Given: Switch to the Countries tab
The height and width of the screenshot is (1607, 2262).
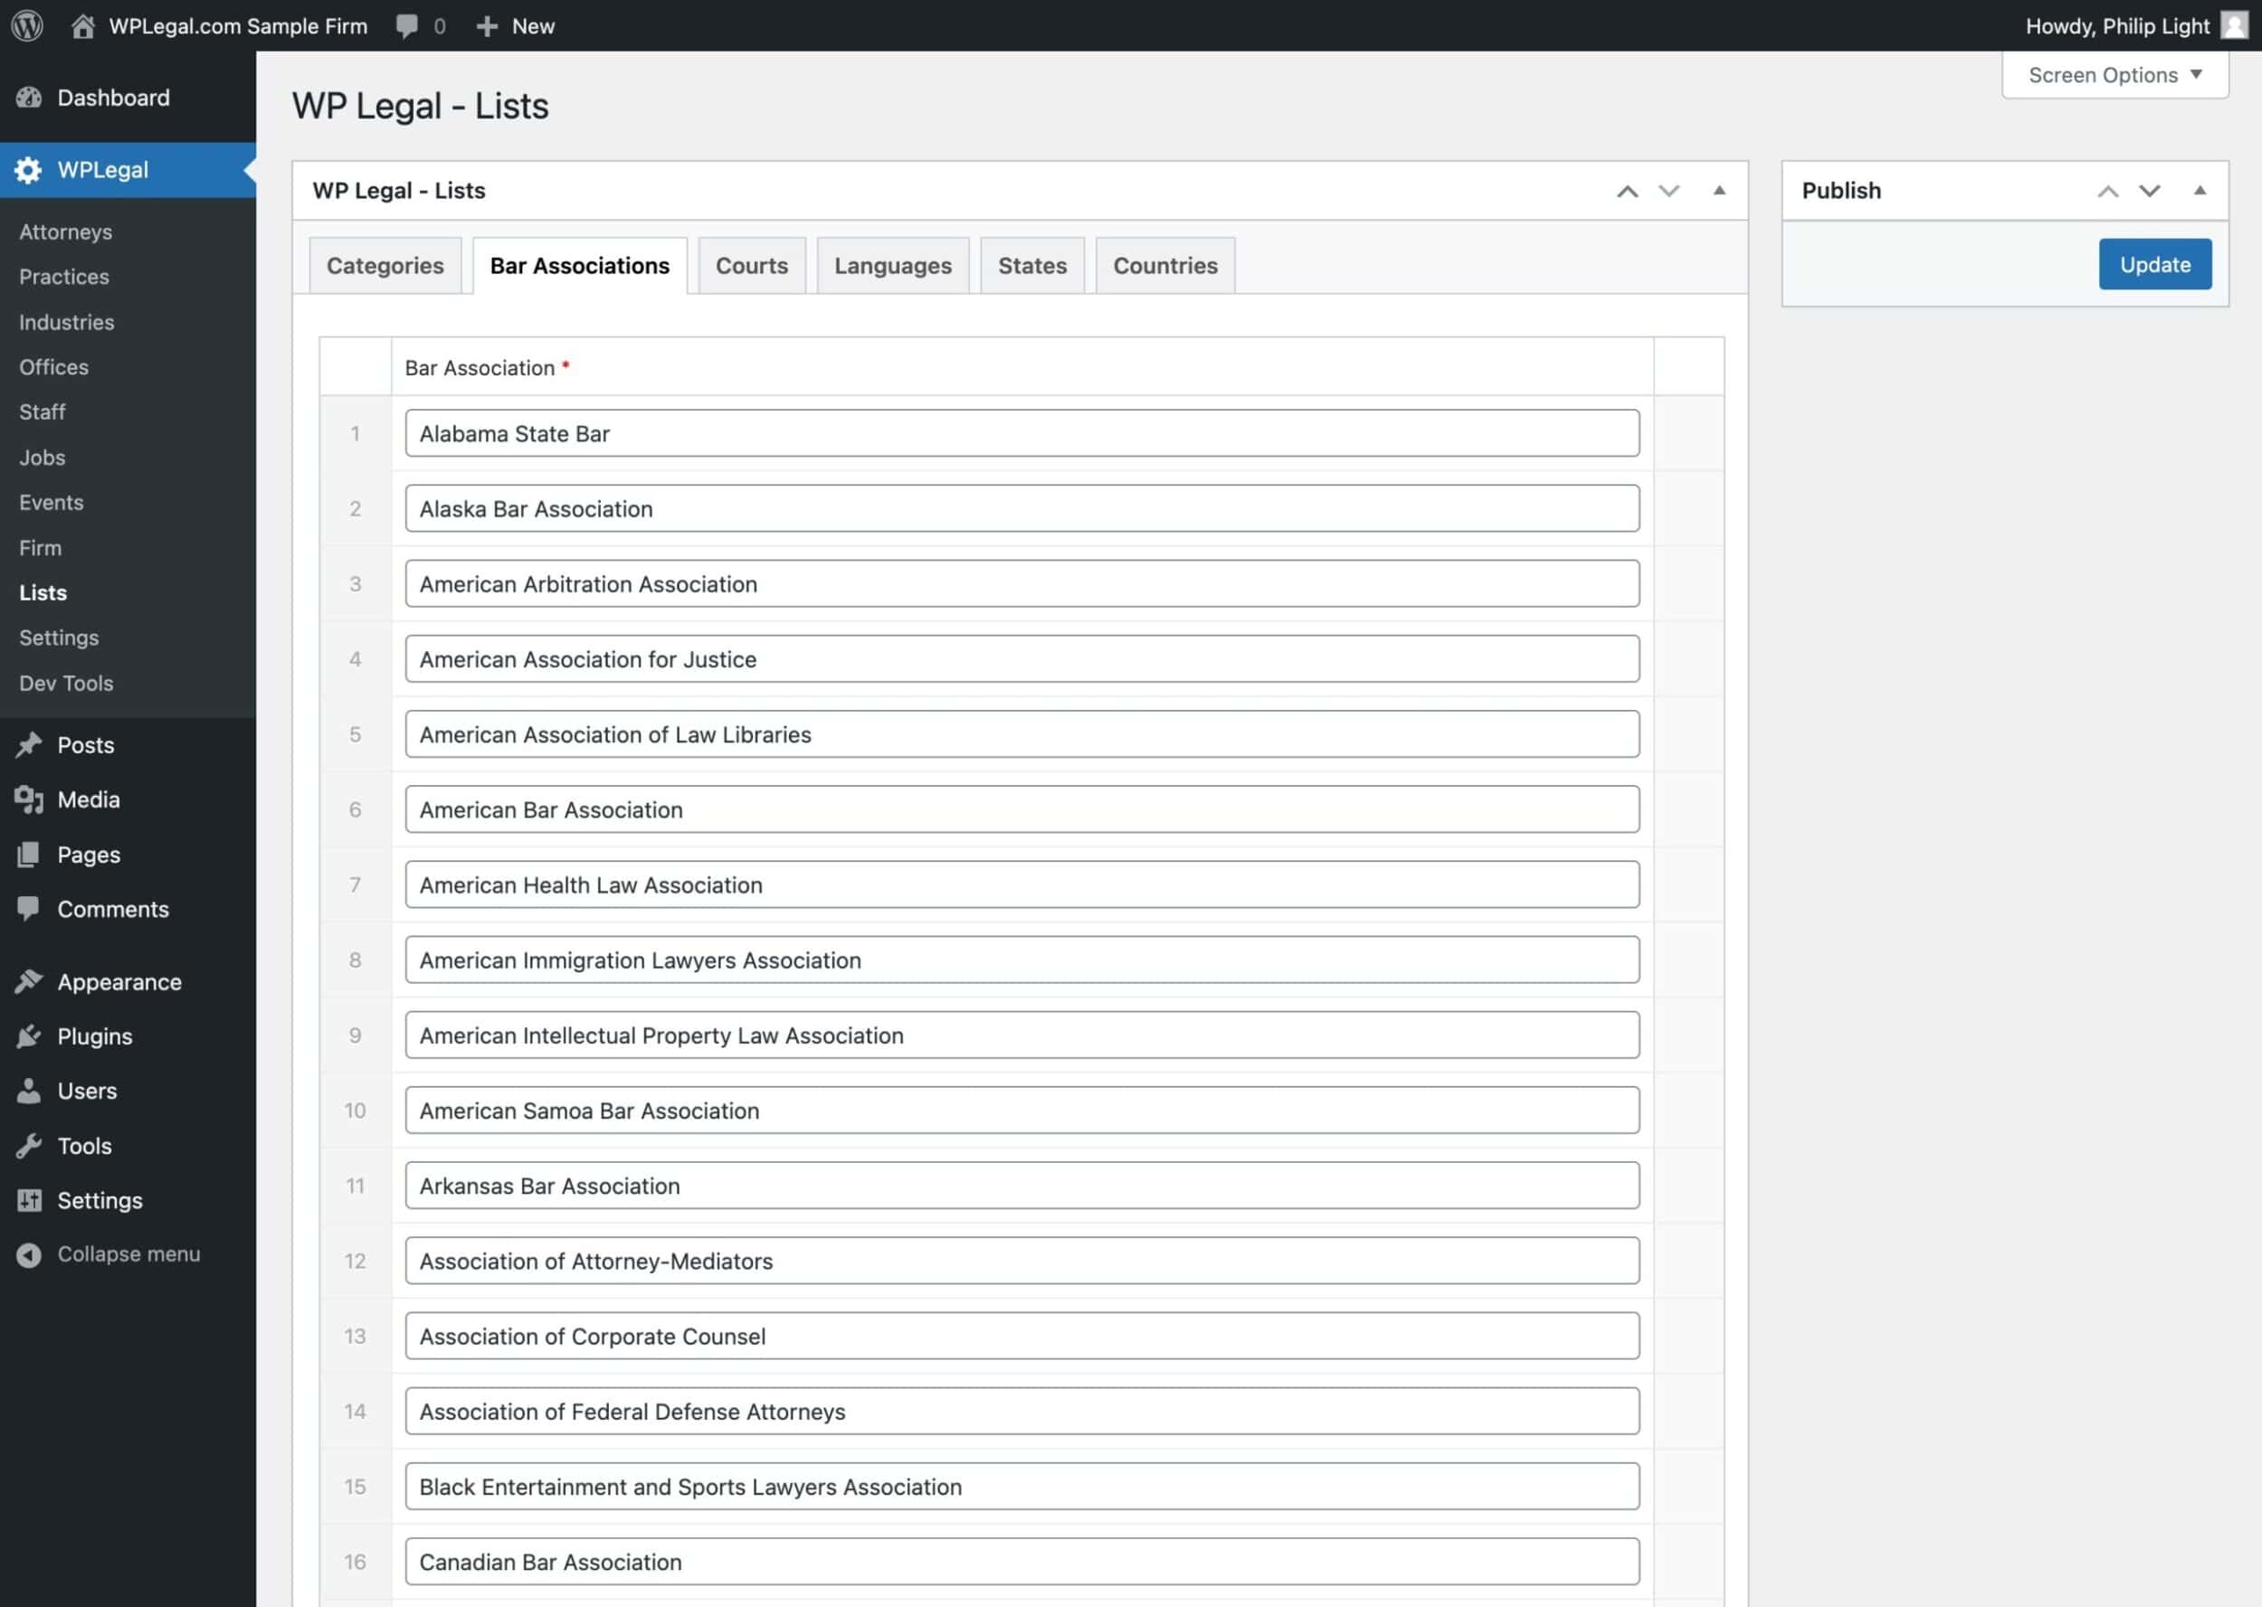Looking at the screenshot, I should point(1165,265).
